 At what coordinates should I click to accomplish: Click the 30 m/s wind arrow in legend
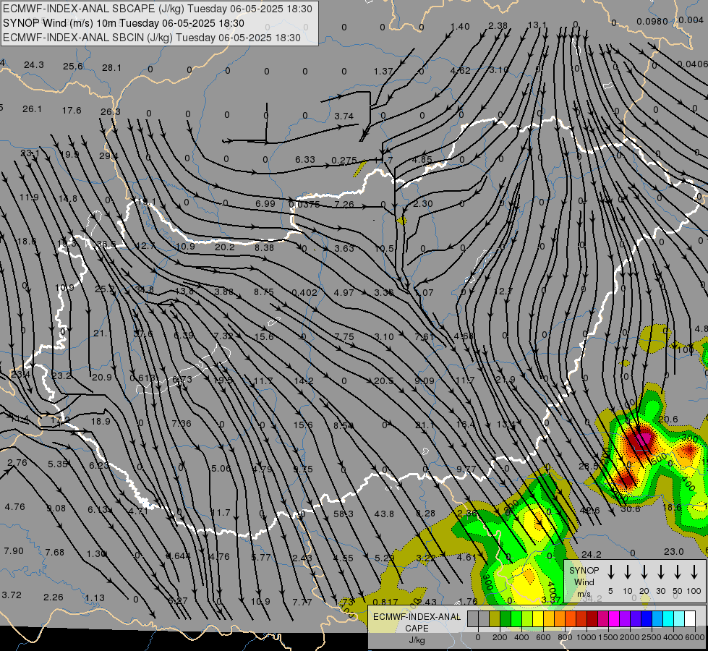pos(661,571)
